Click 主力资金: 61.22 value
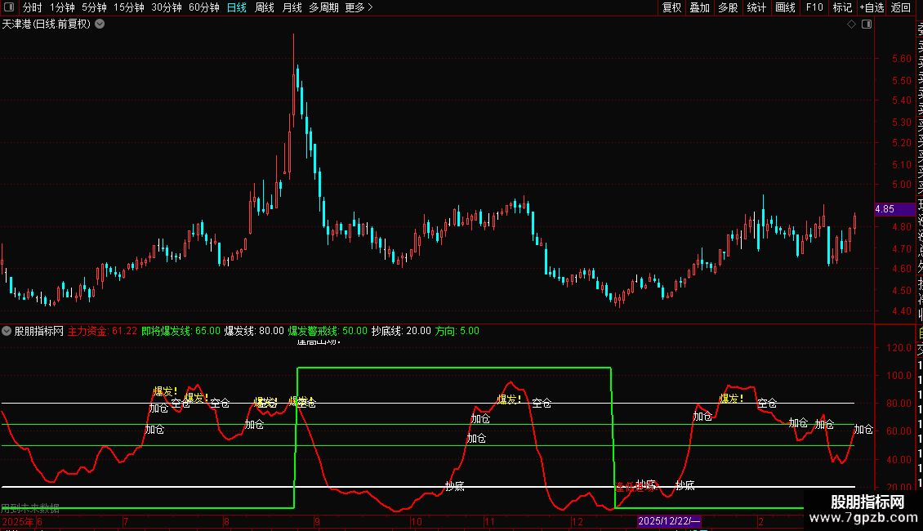 [102, 331]
